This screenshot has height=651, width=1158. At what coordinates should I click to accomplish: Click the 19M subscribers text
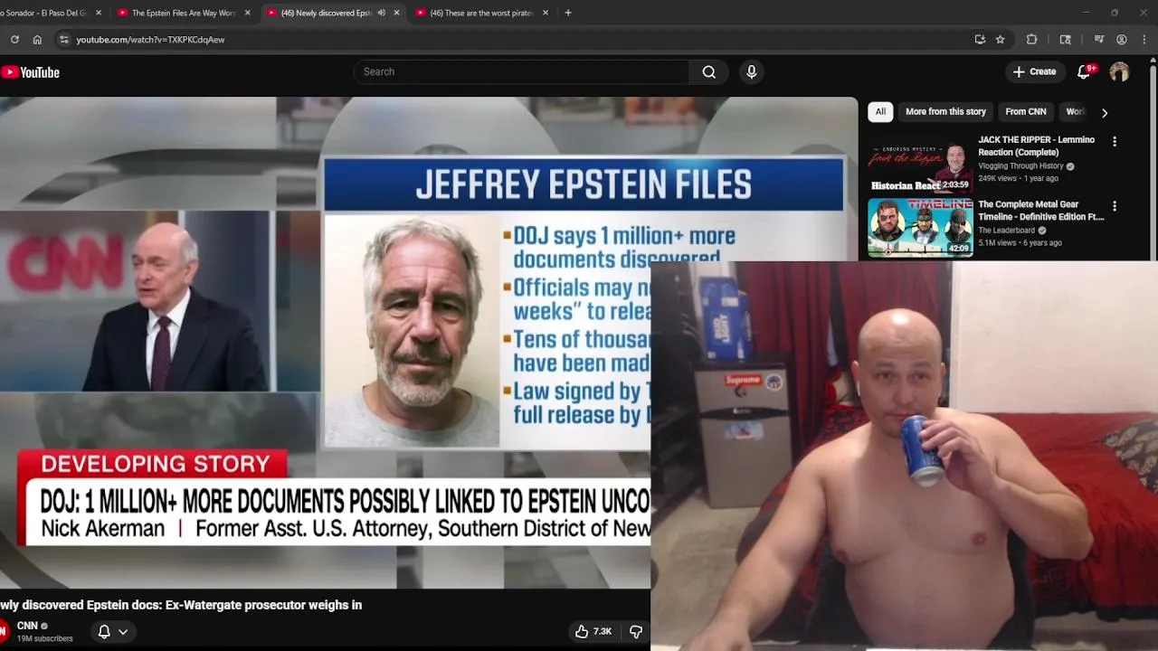coord(44,638)
